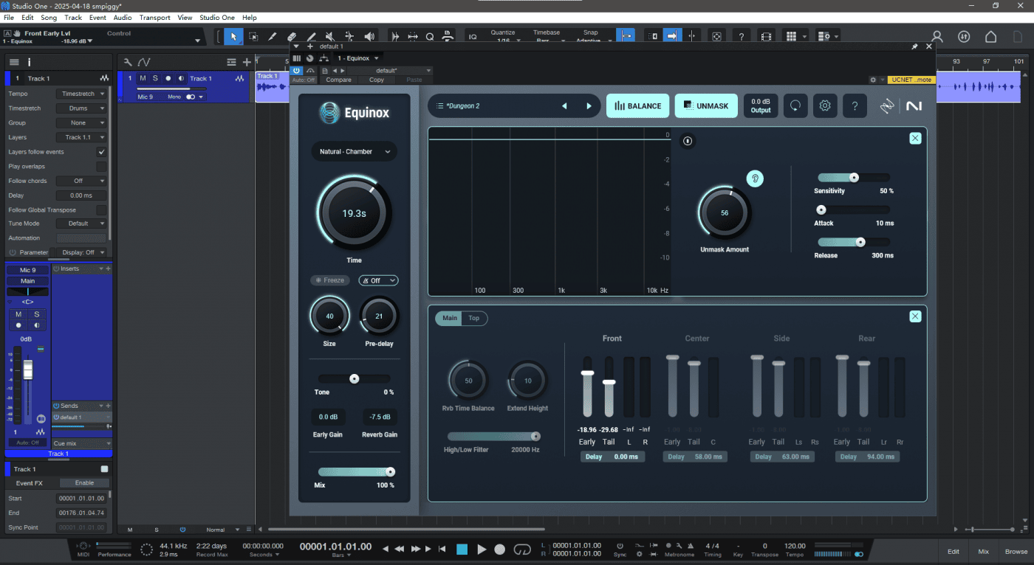This screenshot has height=565, width=1034.
Task: Click the channel editor icon beside fader
Action: [x=41, y=418]
